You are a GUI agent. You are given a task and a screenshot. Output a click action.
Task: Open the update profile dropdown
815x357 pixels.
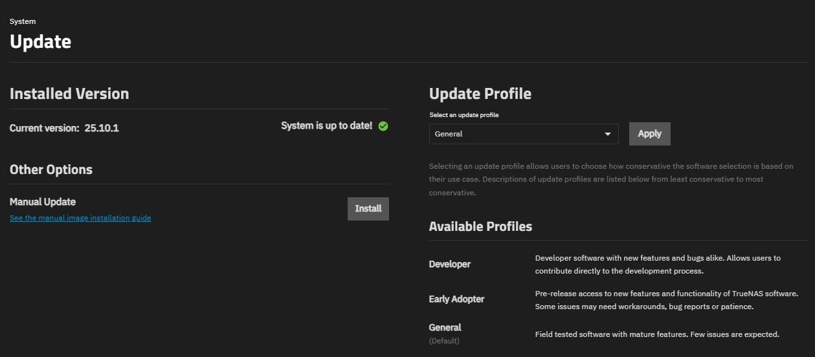(x=524, y=134)
